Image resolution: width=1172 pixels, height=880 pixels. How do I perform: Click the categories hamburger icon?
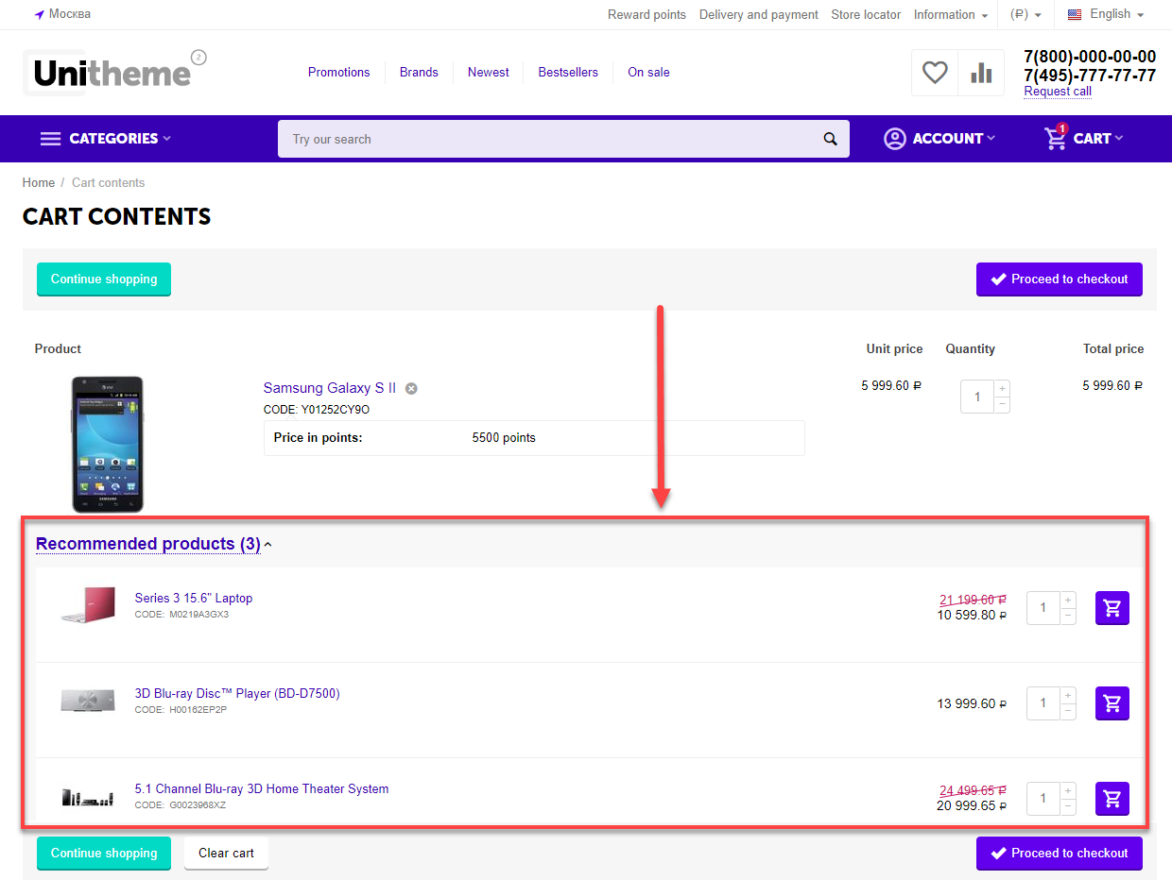[50, 139]
